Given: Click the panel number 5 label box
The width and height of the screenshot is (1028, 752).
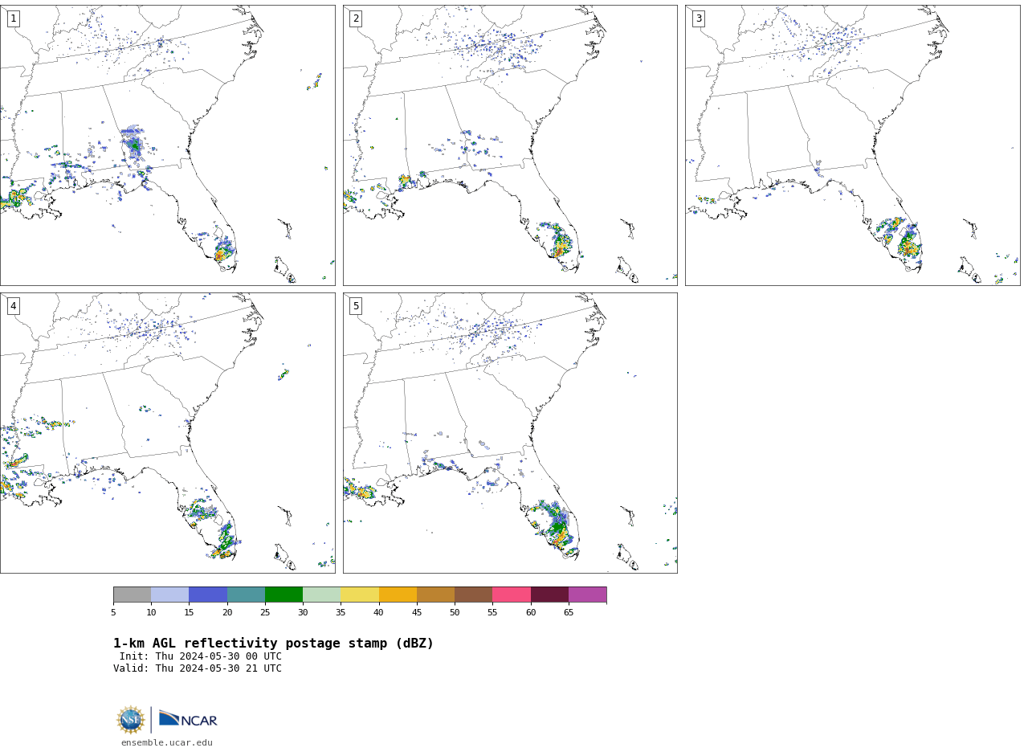Looking at the screenshot, I should (356, 306).
